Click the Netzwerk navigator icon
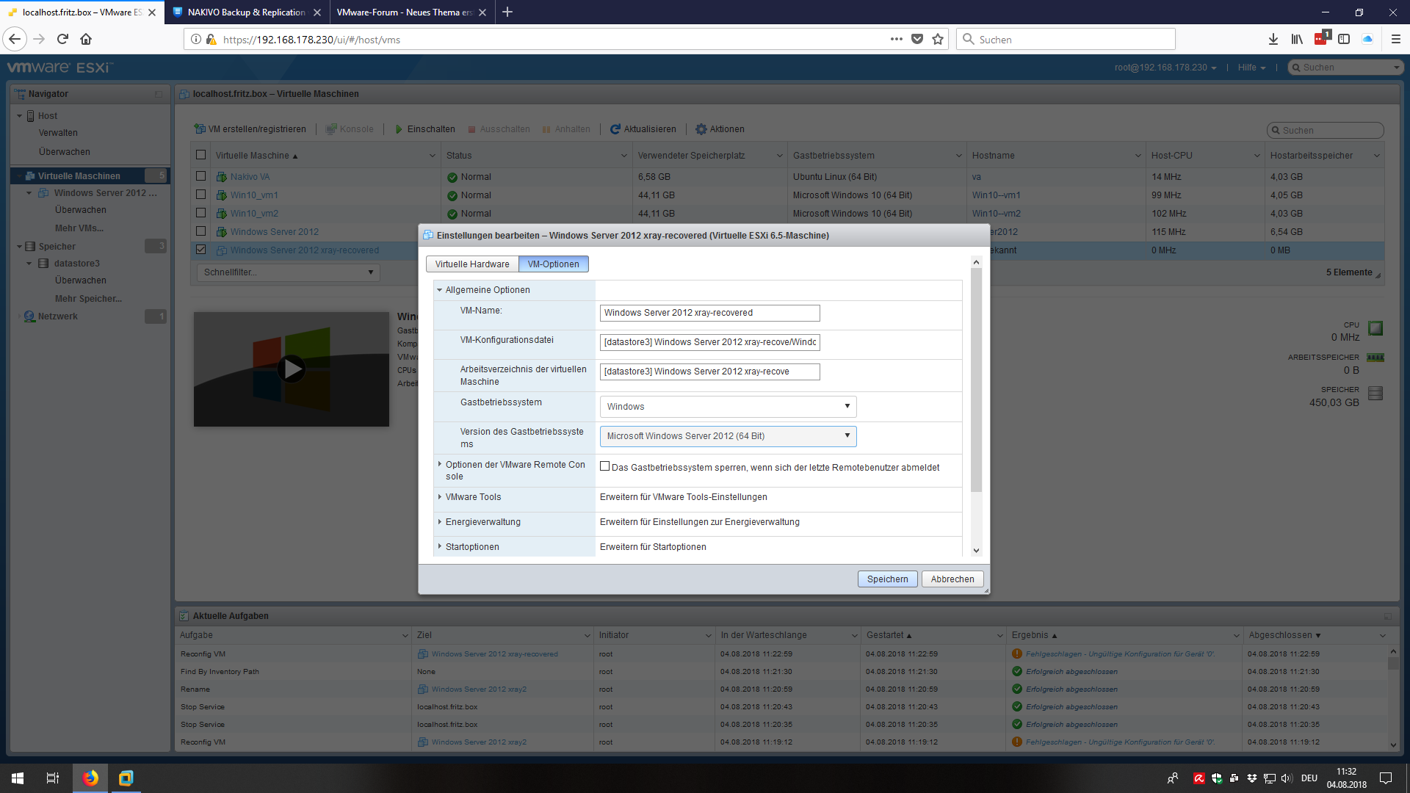 pyautogui.click(x=29, y=316)
